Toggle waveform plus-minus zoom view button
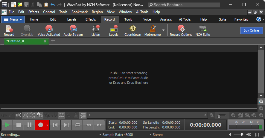 point(18,115)
